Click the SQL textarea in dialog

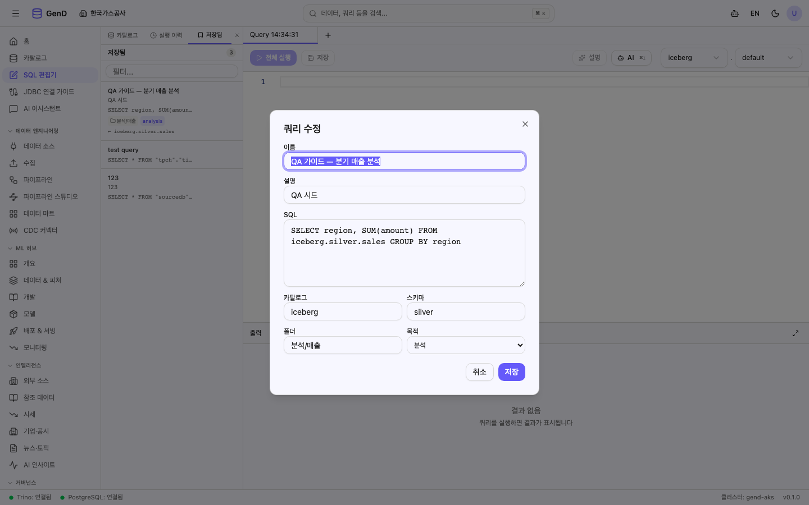click(x=404, y=253)
